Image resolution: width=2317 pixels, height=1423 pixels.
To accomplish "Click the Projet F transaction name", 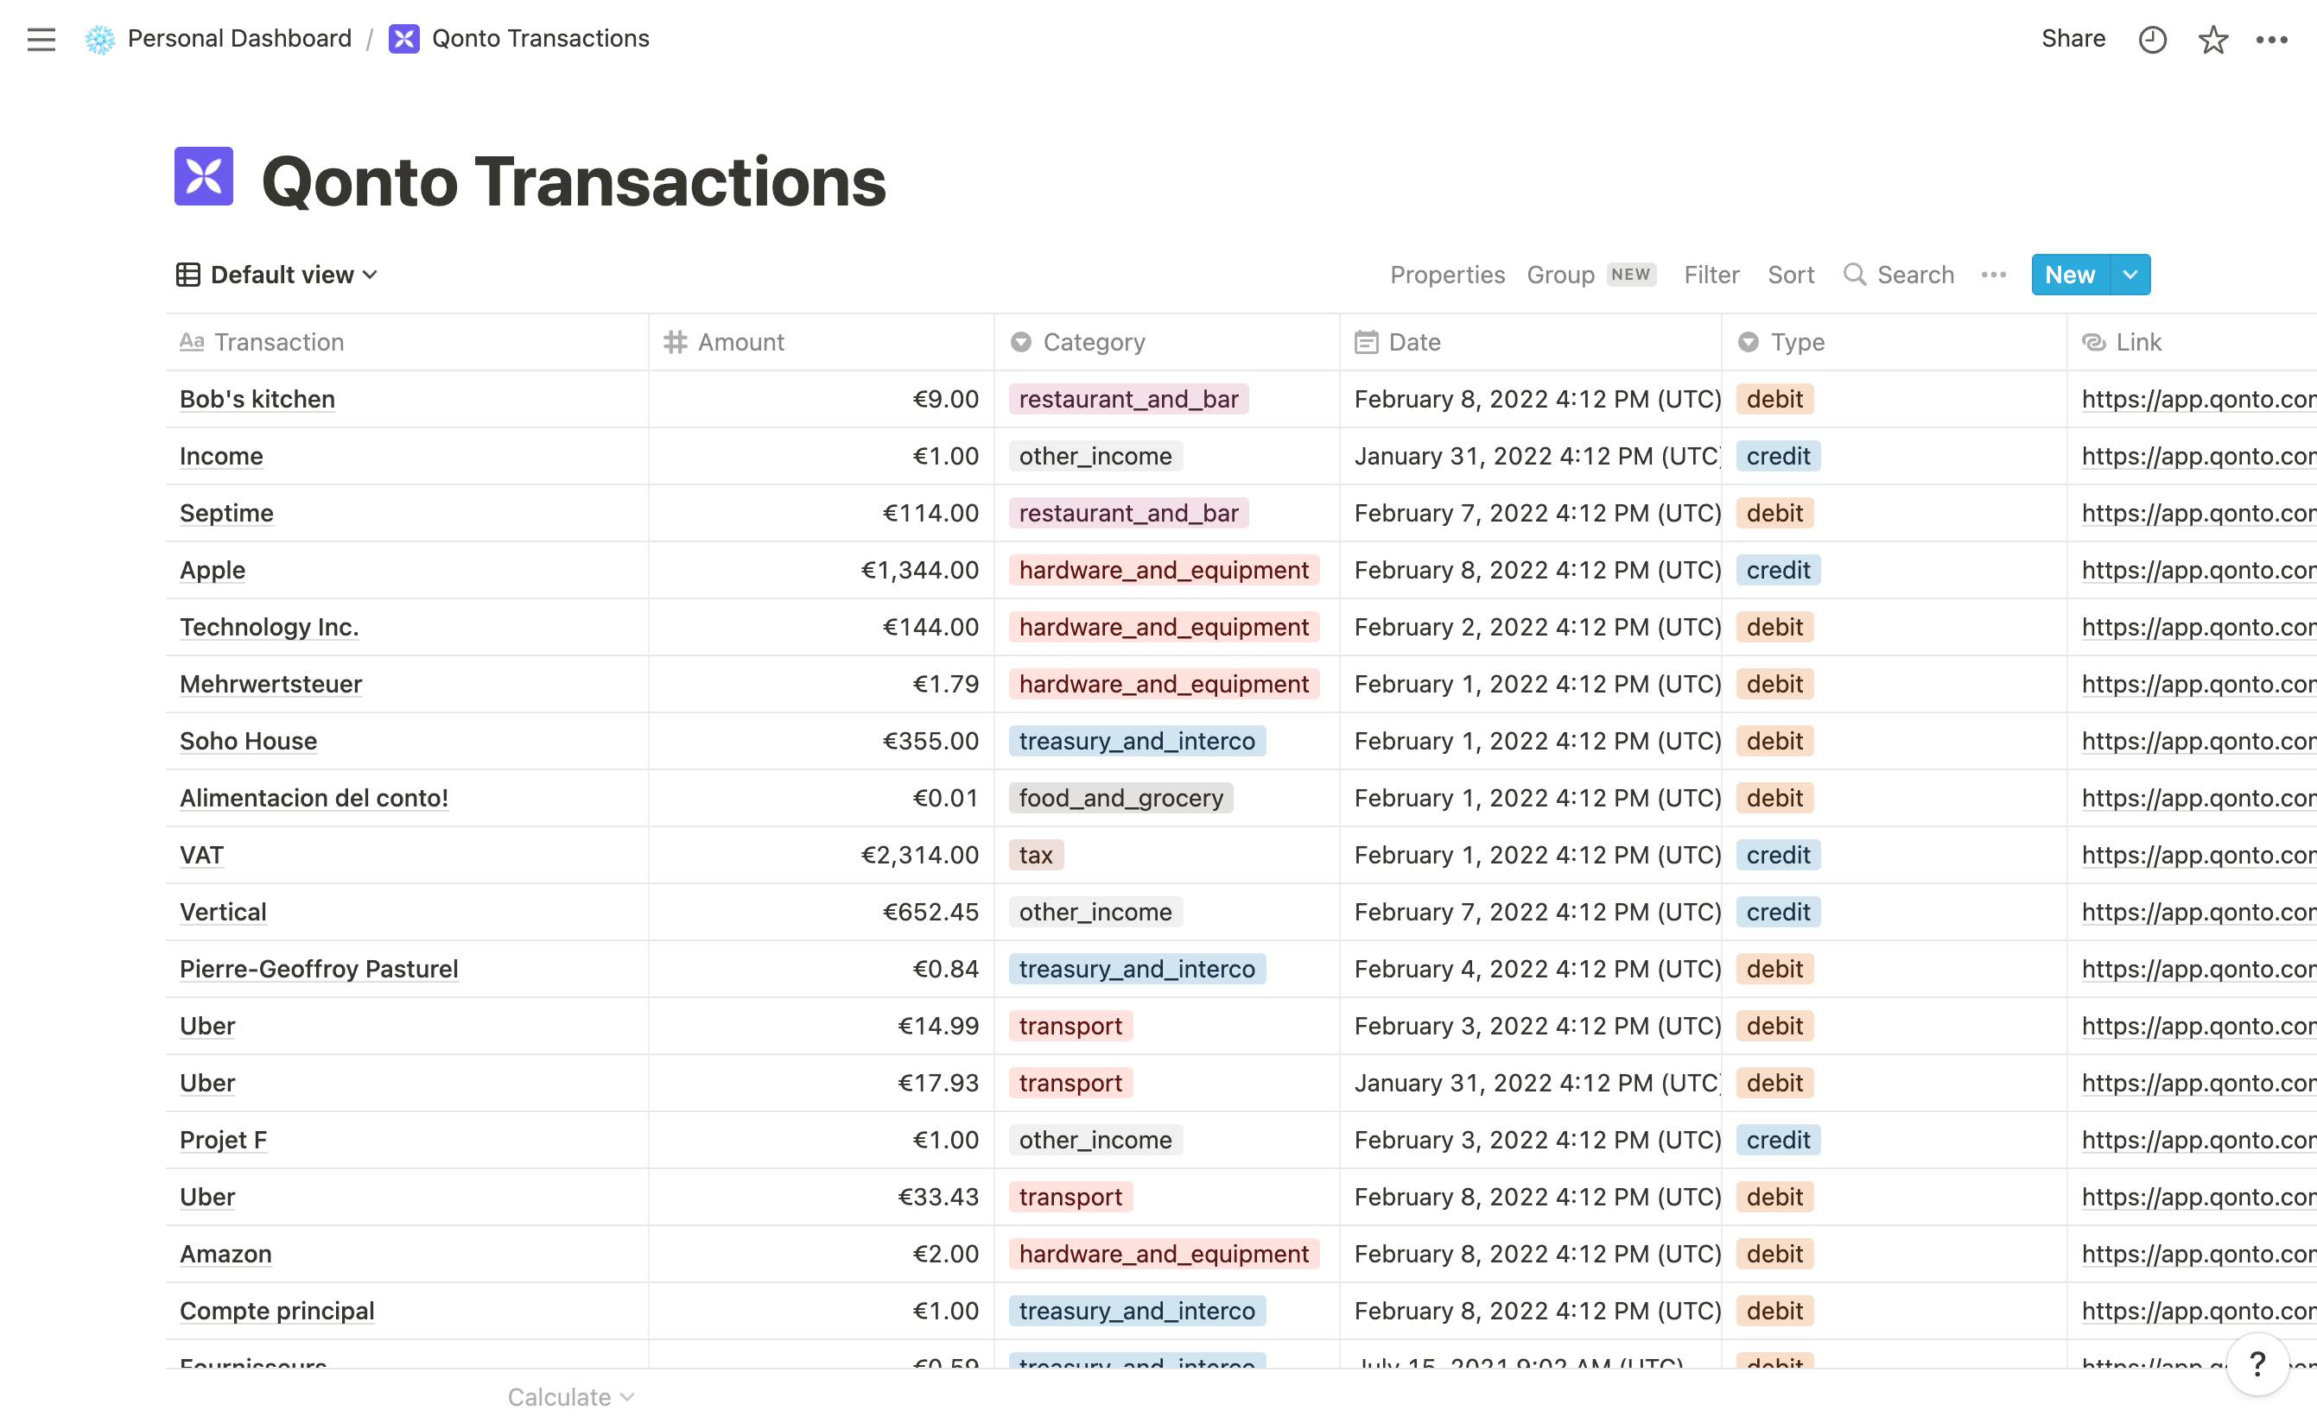I will coord(223,1140).
